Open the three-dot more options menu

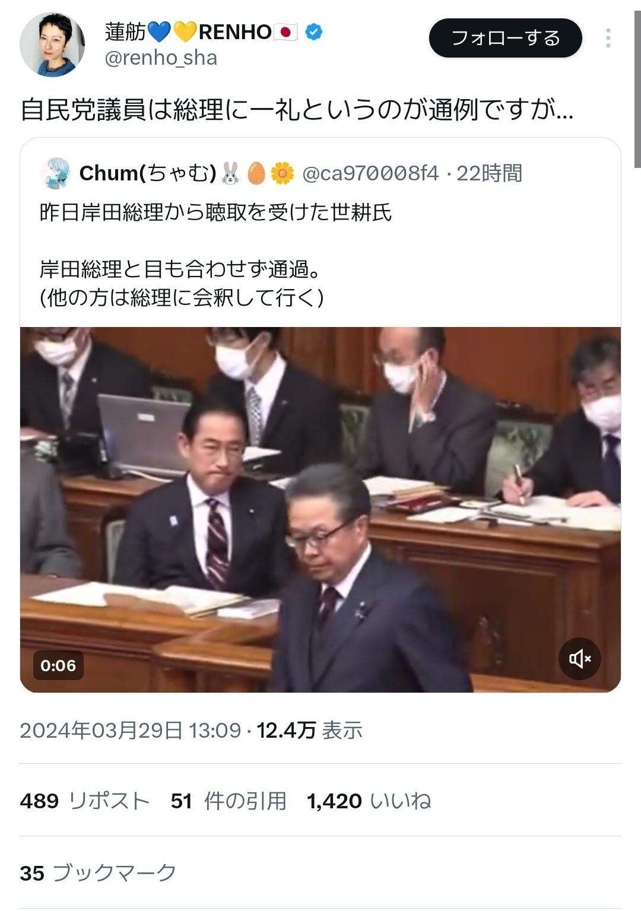click(x=608, y=38)
